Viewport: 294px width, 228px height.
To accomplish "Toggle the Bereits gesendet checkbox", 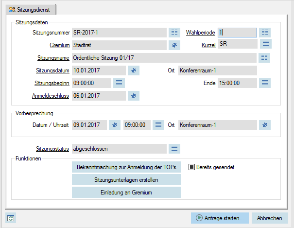I will click(x=191, y=167).
